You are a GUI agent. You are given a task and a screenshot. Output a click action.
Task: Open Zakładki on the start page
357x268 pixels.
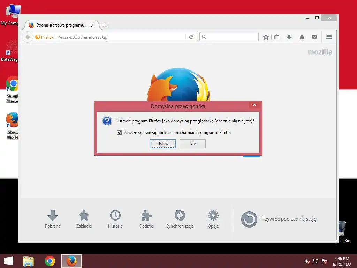point(84,219)
